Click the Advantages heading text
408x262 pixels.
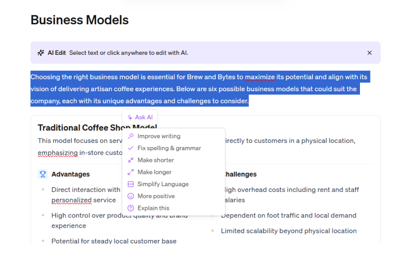71,174
